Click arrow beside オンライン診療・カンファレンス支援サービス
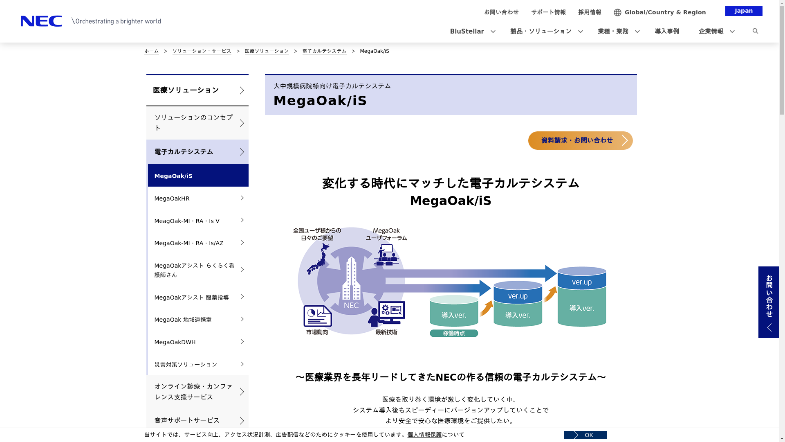This screenshot has width=785, height=442. tap(242, 392)
